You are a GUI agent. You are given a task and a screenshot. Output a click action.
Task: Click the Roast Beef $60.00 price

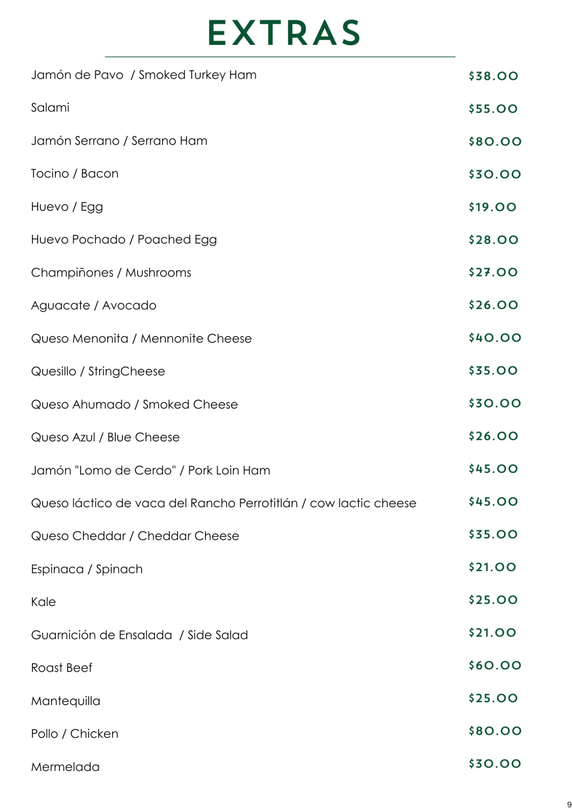495,666
